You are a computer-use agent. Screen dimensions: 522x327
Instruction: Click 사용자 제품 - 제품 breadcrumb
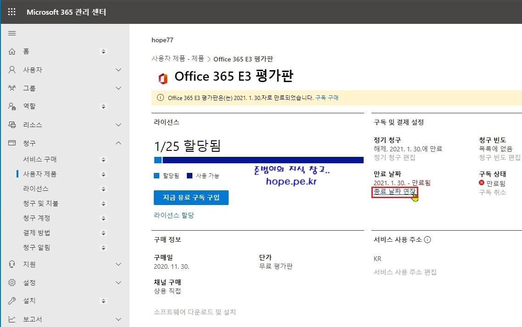pos(178,59)
